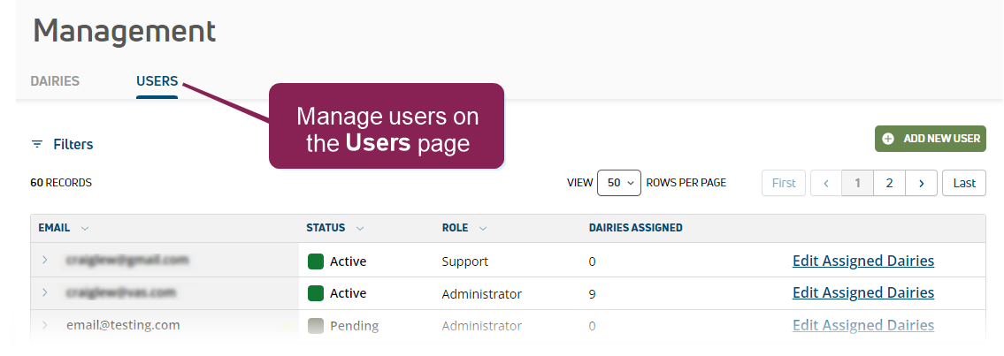Sort by Email column arrow
Viewport: 1004px width, 356px height.
[x=85, y=228]
